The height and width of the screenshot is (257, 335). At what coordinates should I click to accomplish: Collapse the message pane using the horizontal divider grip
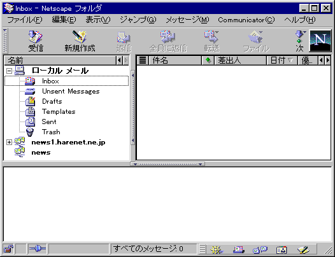tap(167, 164)
